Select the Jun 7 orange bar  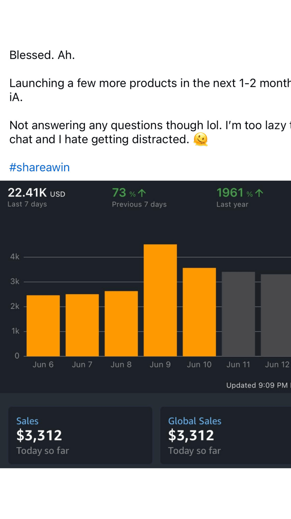pyautogui.click(x=82, y=325)
